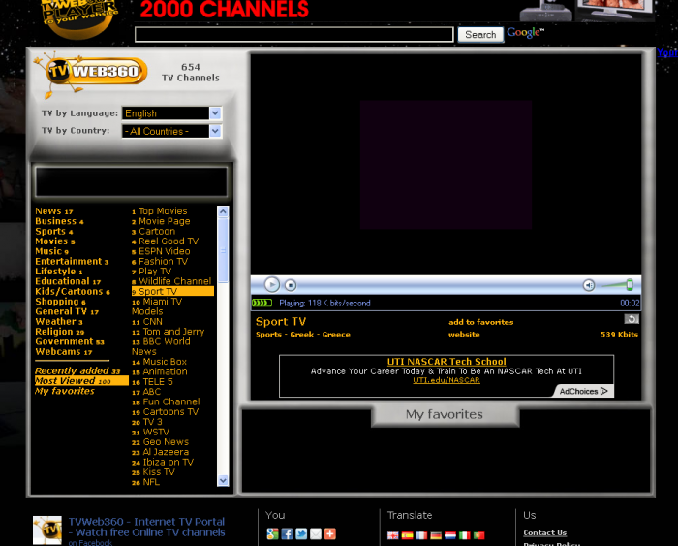Choose the CNN channel
The image size is (678, 546).
[x=147, y=322]
